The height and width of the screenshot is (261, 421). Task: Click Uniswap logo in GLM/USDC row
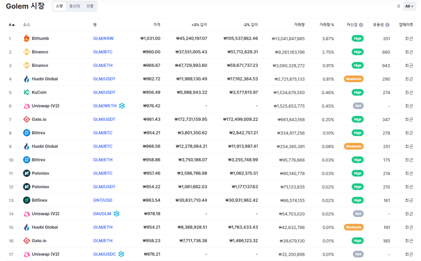pos(26,254)
